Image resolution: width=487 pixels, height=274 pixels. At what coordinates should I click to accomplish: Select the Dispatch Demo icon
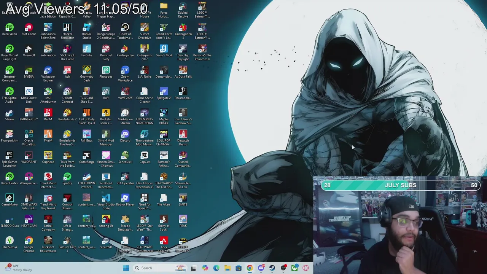tap(183, 138)
